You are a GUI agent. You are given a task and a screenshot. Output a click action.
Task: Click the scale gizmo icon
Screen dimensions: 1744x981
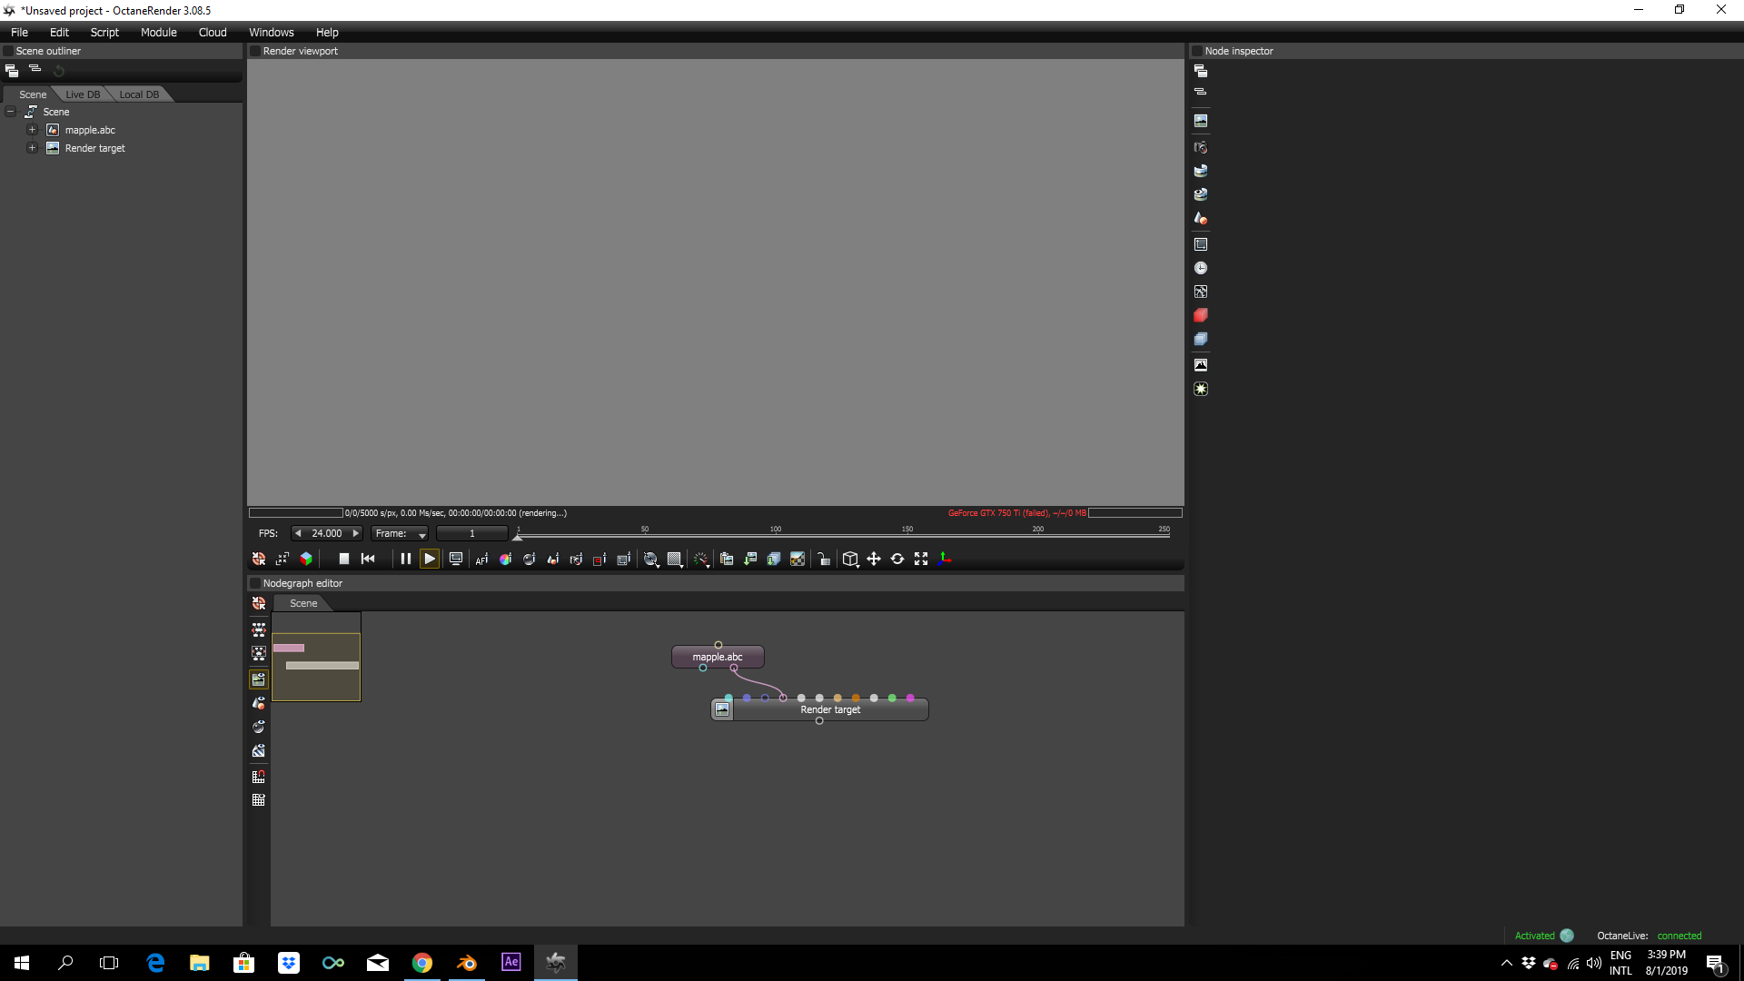click(x=921, y=559)
